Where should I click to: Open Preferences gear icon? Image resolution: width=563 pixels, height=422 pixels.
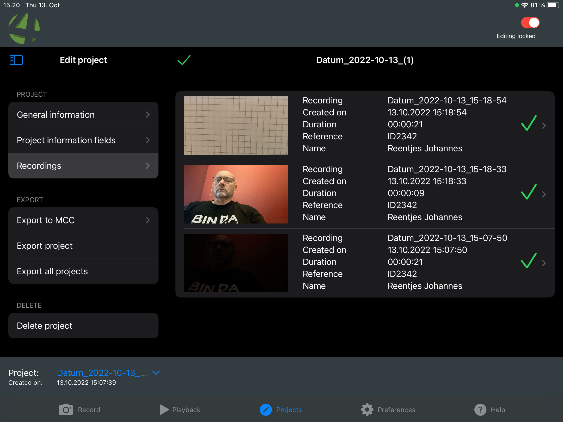click(x=367, y=409)
